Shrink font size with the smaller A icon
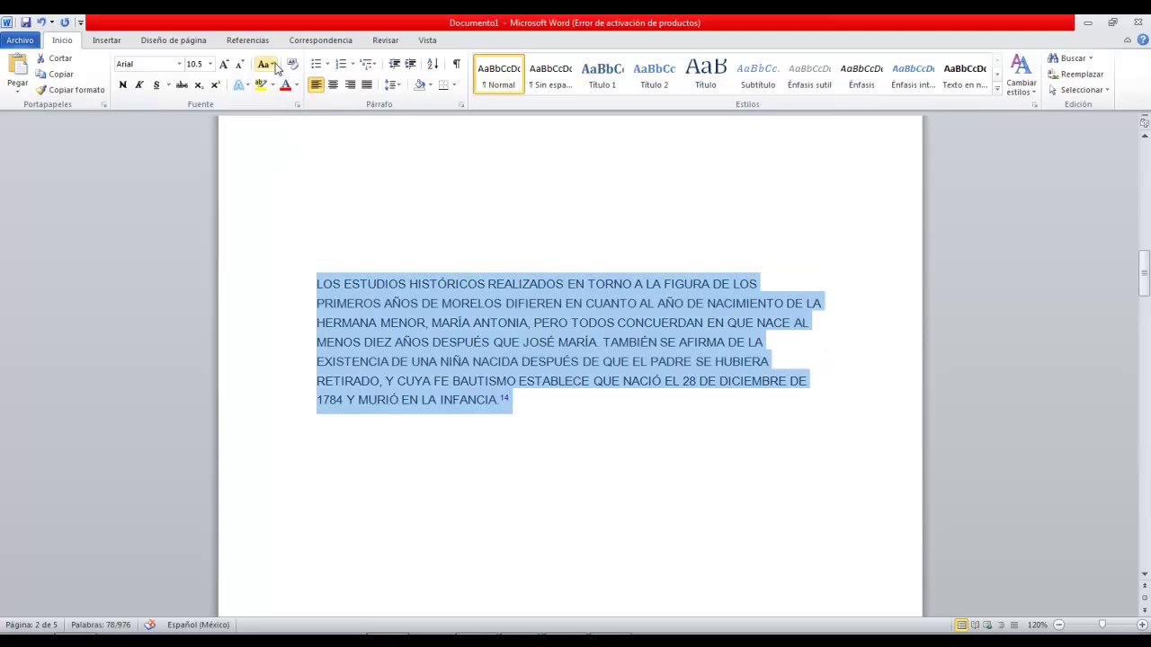Screen dimensions: 1151x647 point(239,64)
